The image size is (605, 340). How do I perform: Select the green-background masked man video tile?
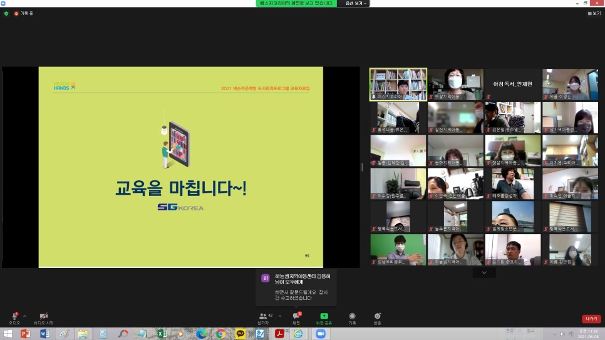coord(398,250)
